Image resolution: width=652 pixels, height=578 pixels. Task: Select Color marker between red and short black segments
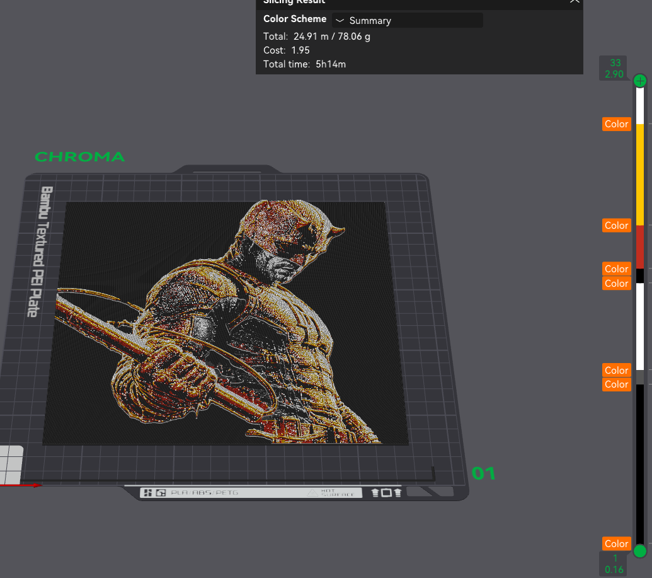(x=617, y=269)
